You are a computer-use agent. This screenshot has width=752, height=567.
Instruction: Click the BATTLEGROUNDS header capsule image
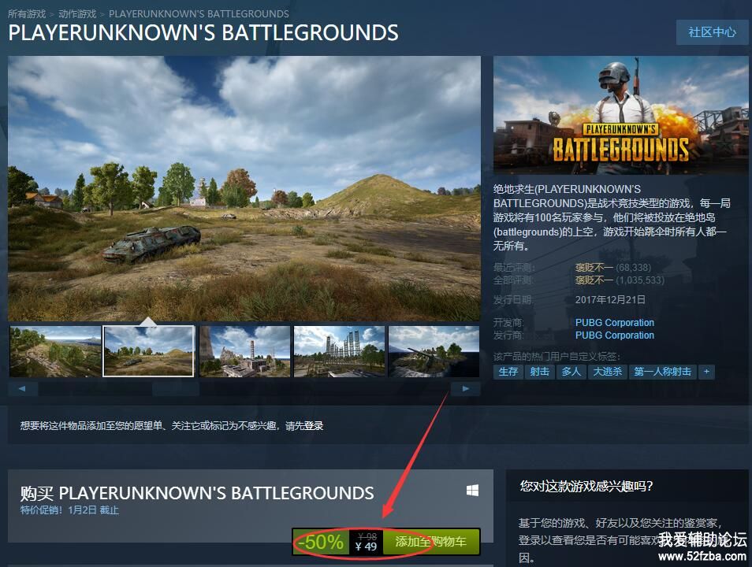pyautogui.click(x=620, y=114)
